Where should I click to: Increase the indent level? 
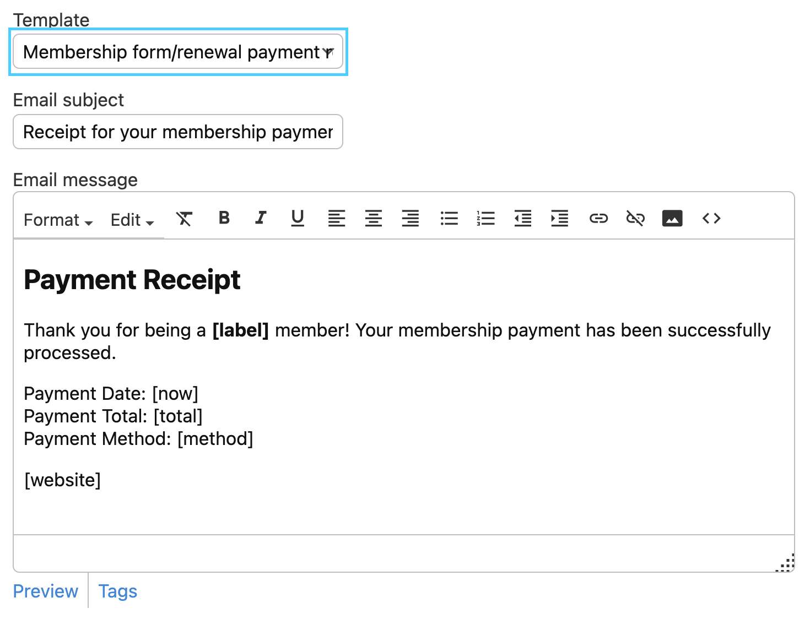560,219
